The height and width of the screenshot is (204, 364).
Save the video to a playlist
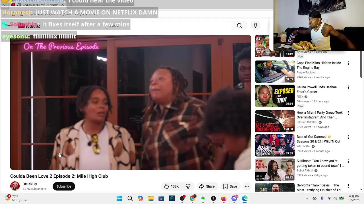230,186
